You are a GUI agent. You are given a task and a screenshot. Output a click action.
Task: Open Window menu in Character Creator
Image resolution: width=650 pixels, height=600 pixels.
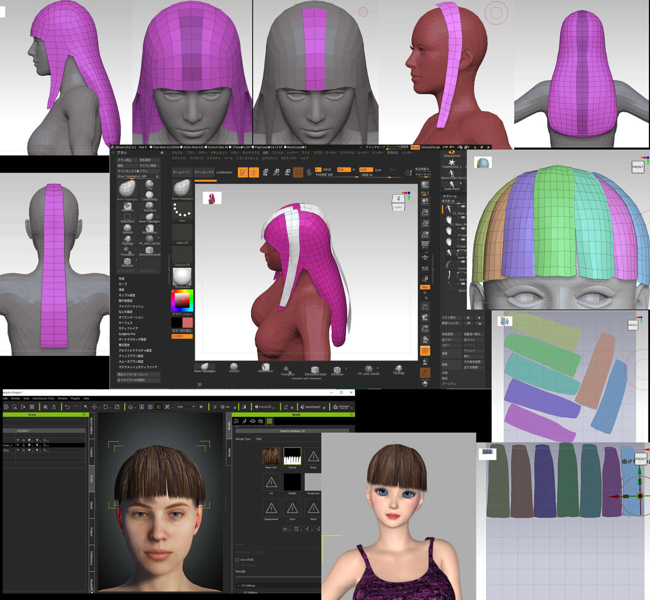(62, 398)
